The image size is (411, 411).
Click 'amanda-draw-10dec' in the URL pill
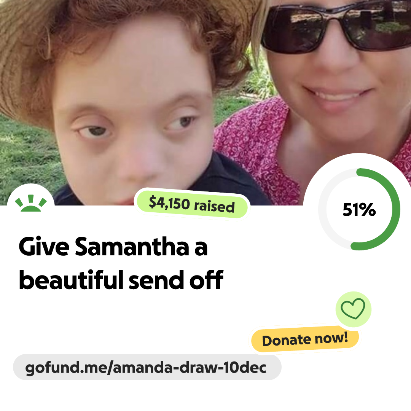coord(190,367)
